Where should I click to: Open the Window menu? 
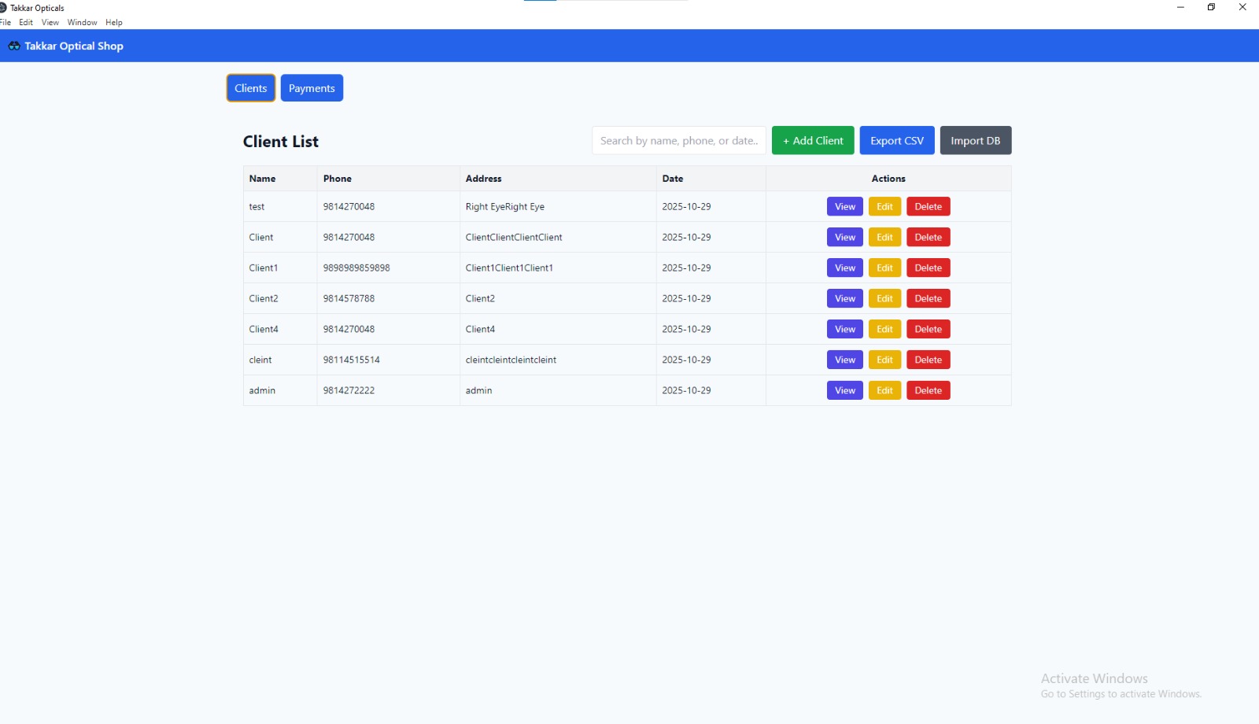(x=82, y=22)
